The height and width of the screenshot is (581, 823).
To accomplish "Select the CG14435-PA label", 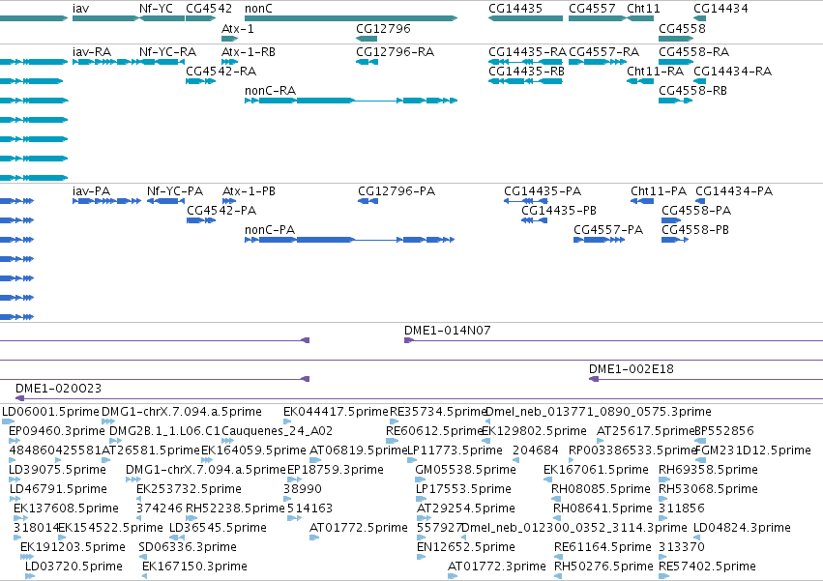I will click(543, 191).
